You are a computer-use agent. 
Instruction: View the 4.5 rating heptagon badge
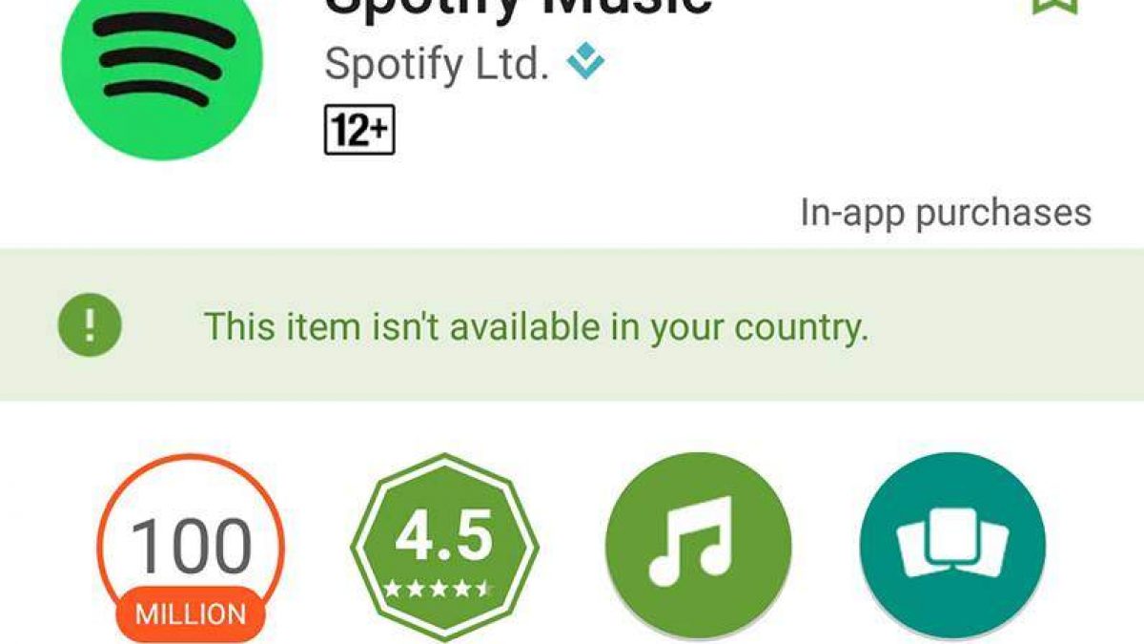coord(444,547)
